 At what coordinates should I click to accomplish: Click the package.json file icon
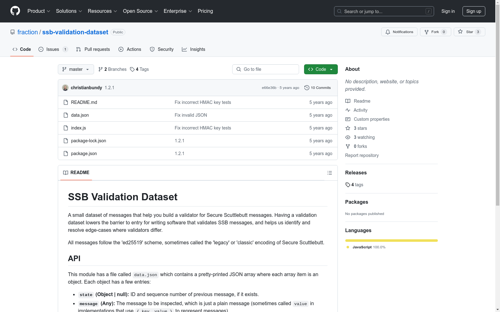click(66, 154)
